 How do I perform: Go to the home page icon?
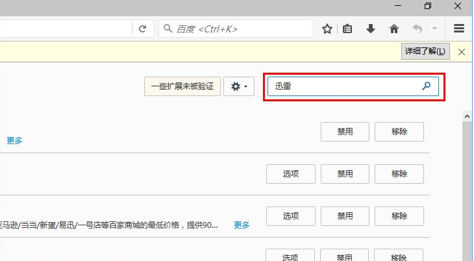click(393, 29)
